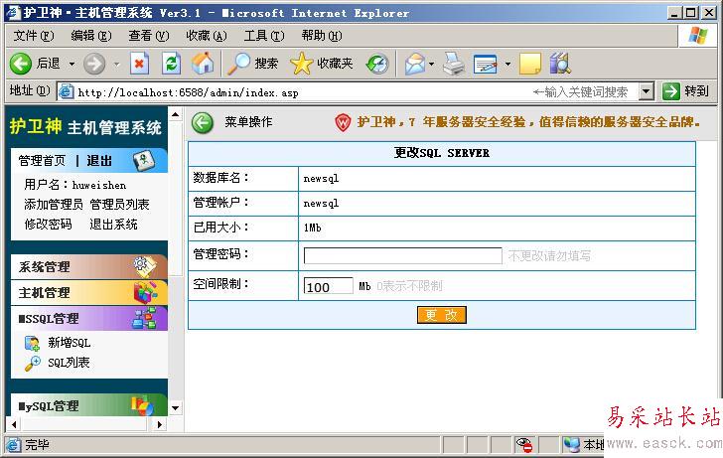Click the IE Forward arrow icon
The width and height of the screenshot is (723, 458).
point(94,64)
